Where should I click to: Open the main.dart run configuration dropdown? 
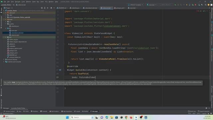click(152, 5)
